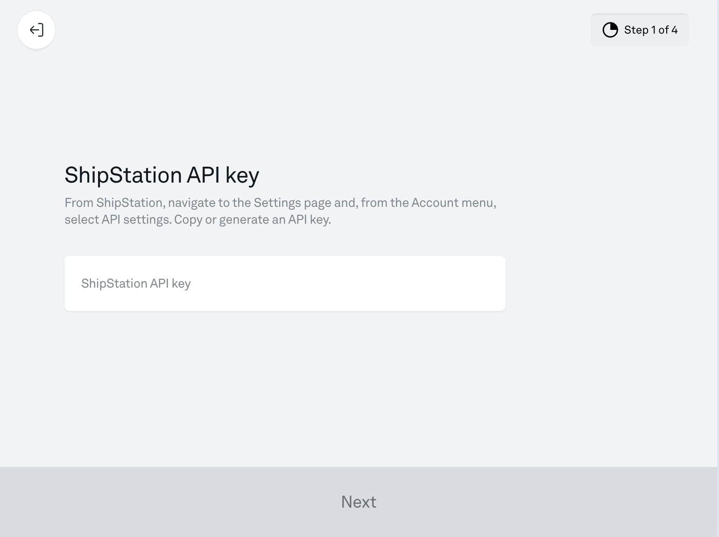
Task: Click the Settings page instruction text
Action: tap(280, 210)
